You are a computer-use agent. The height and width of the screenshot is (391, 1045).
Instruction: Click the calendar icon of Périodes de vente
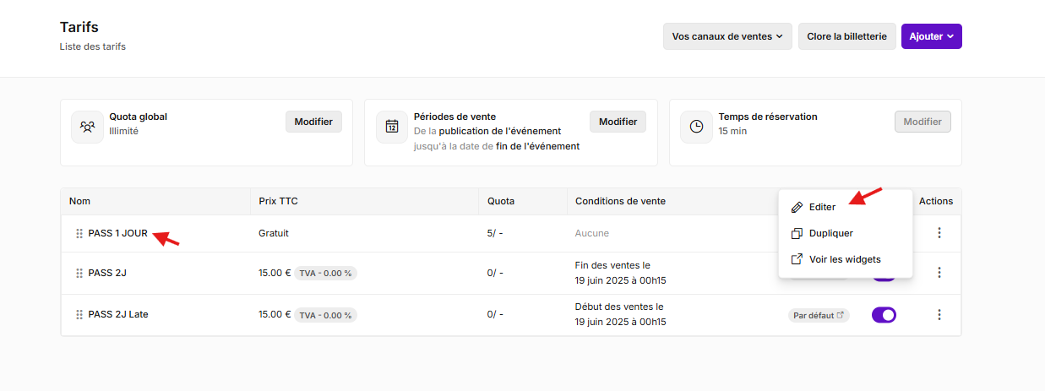(392, 127)
